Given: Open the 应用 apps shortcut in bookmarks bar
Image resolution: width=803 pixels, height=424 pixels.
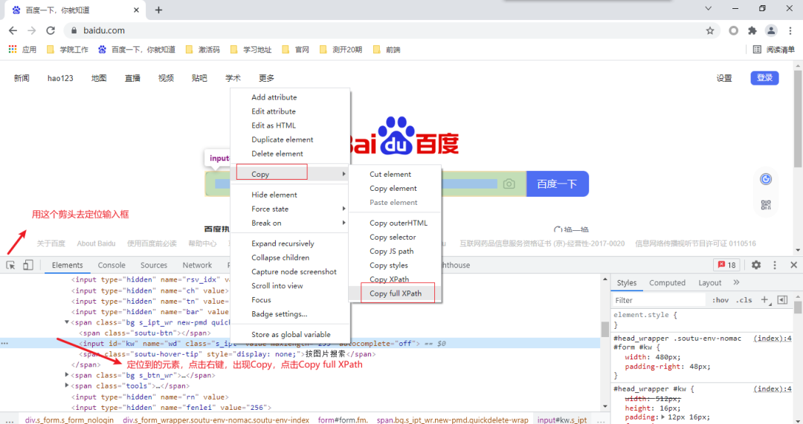Looking at the screenshot, I should coord(22,50).
